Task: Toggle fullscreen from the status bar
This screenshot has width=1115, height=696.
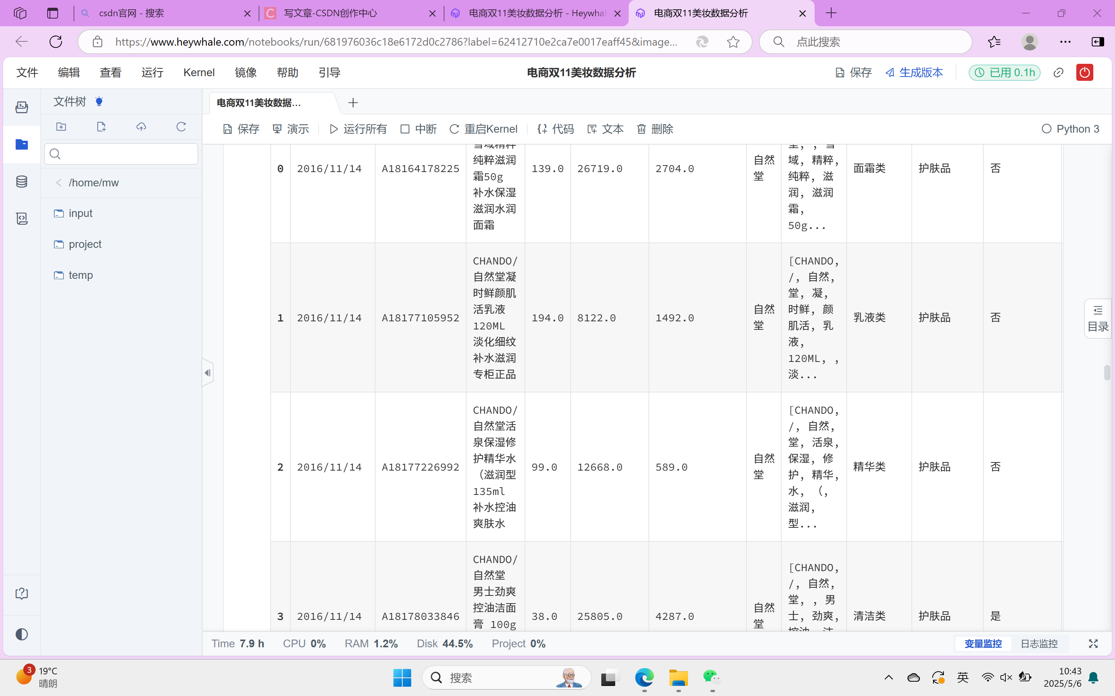Action: (x=1093, y=643)
